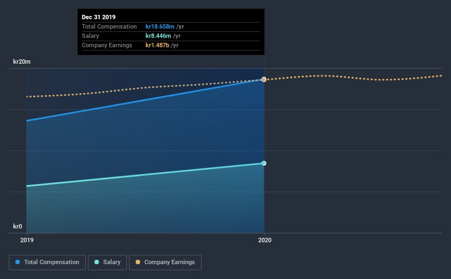Click the Company Earnings tooltip row label
Viewport: 451px width, 279px height.
(107, 45)
